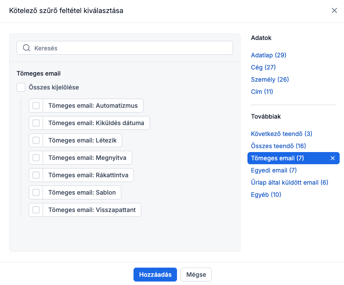Show the Személy (26) filters
The width and height of the screenshot is (344, 285).
point(270,80)
